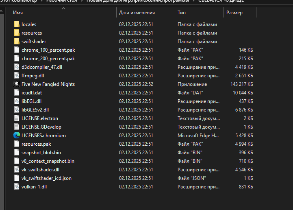The image size is (293, 210).
Task: Select the Five New Fangled Nights app icon
Action: (17, 84)
